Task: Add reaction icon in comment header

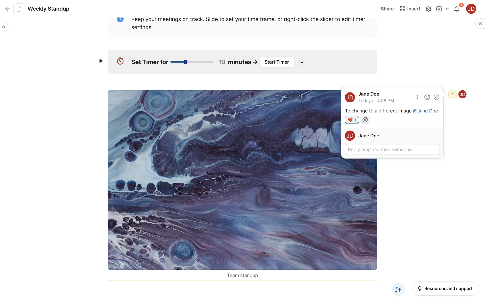Action: (427, 97)
